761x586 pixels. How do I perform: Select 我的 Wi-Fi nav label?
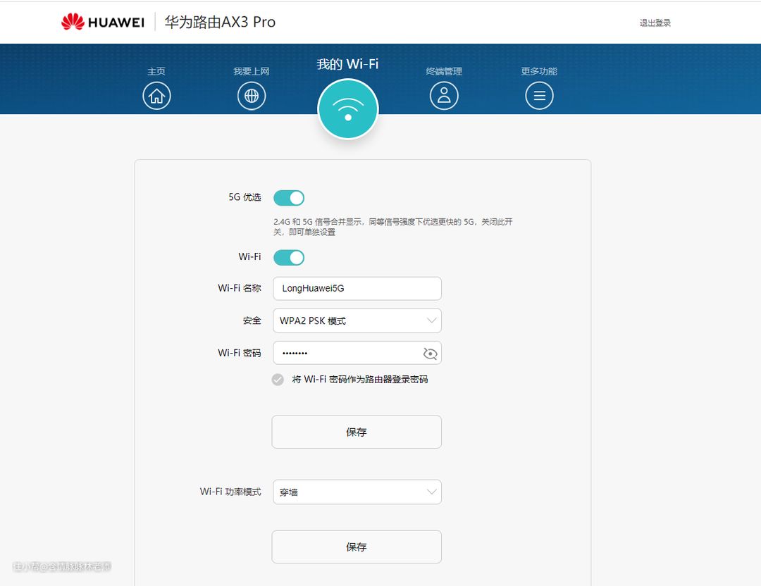[x=347, y=64]
